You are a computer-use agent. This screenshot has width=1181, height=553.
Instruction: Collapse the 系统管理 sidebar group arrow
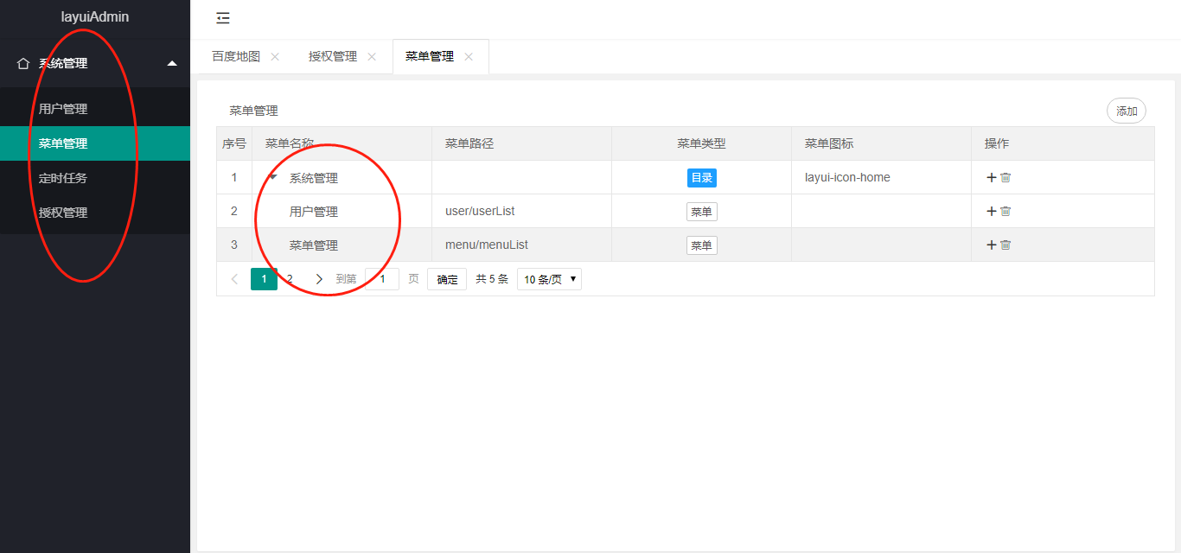click(x=172, y=63)
